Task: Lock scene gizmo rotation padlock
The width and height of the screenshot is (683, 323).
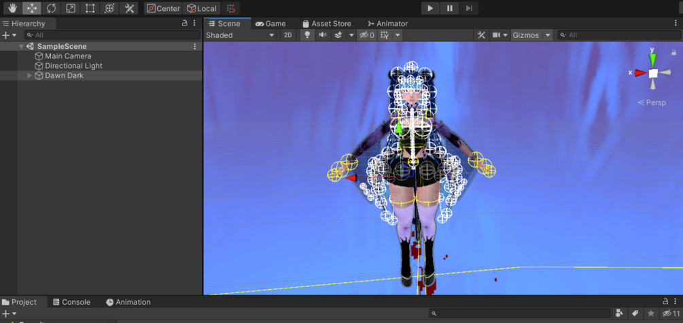Action: (x=674, y=52)
